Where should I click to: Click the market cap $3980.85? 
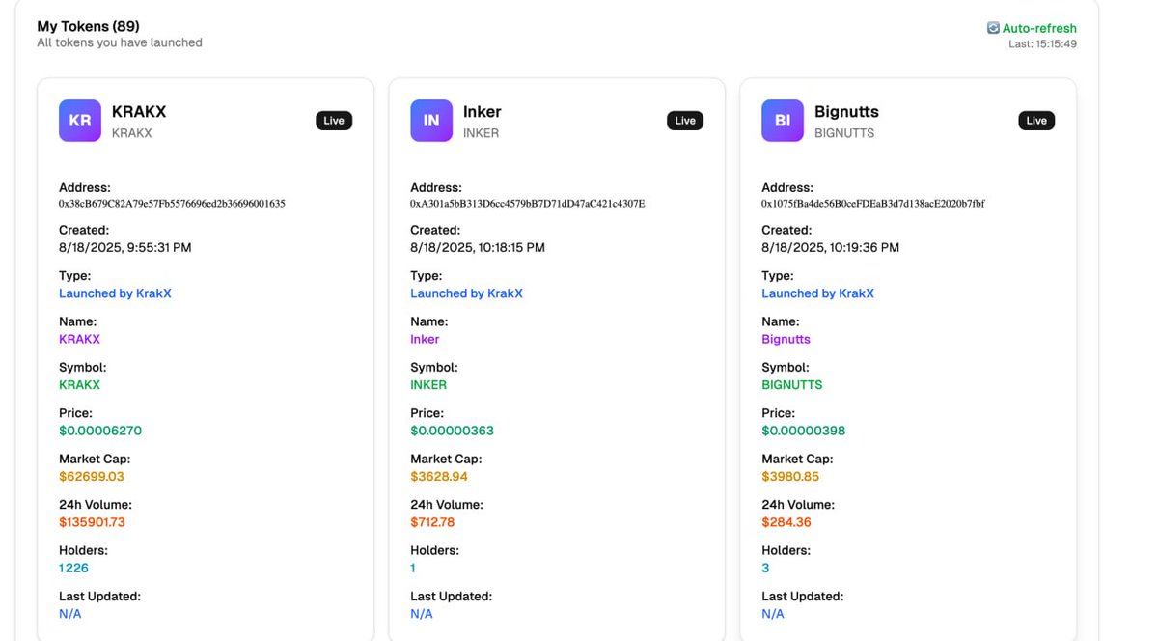click(x=790, y=477)
